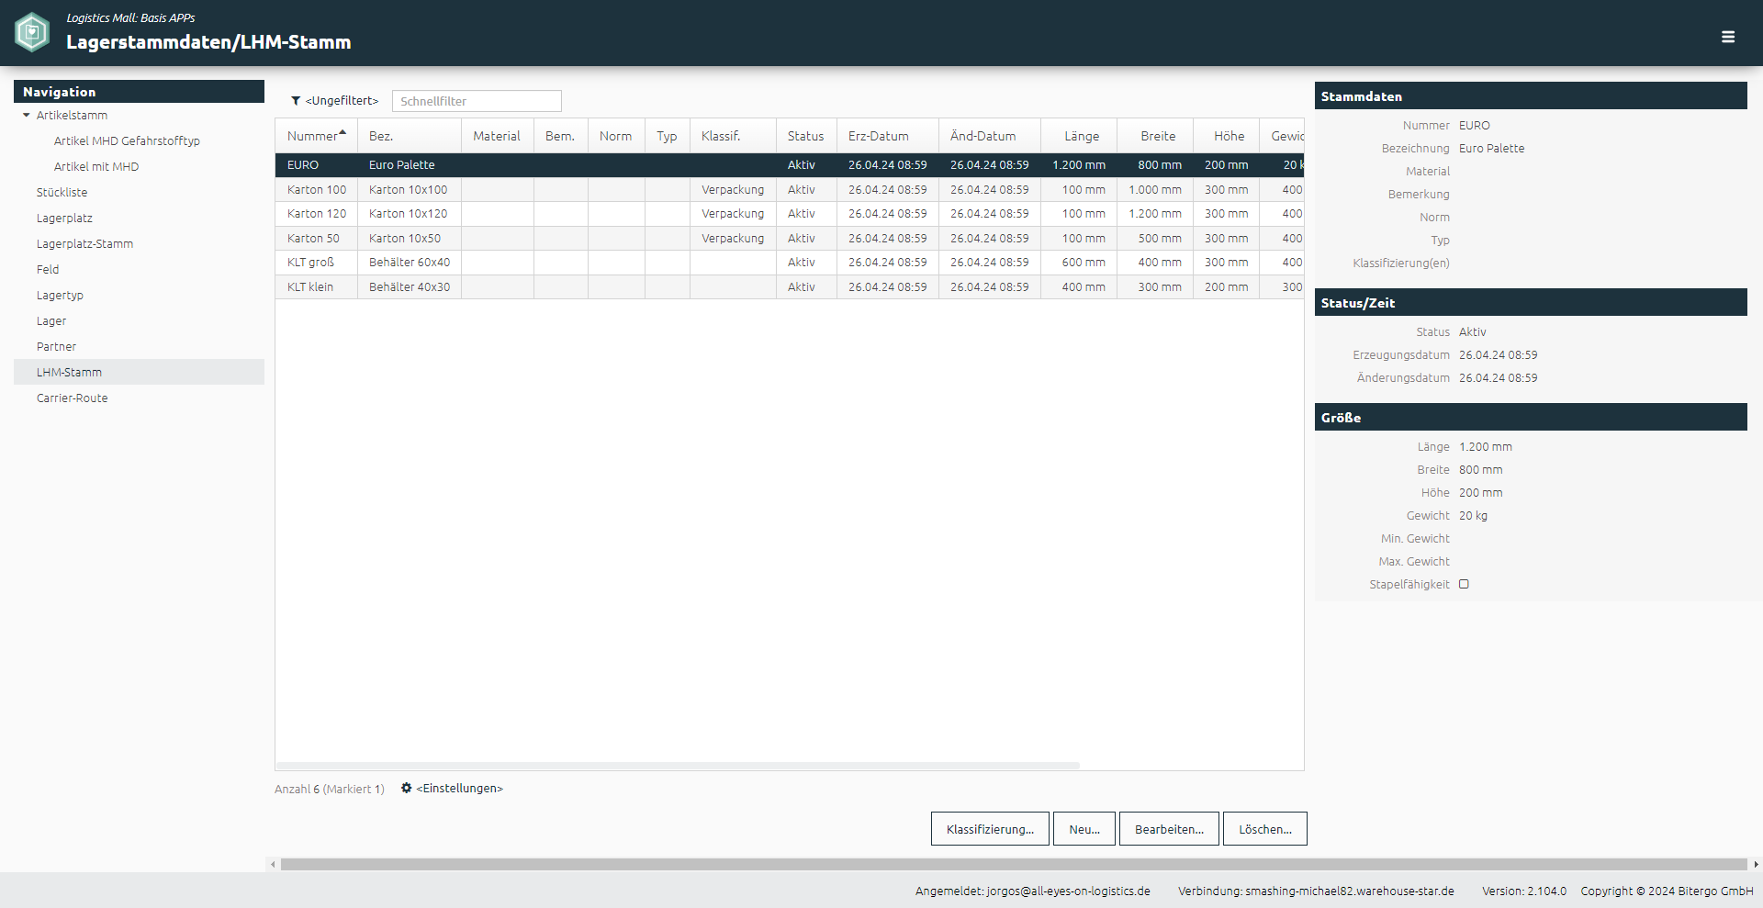The width and height of the screenshot is (1763, 908).
Task: Click Version 2.104.0 in footer
Action: click(x=1524, y=891)
